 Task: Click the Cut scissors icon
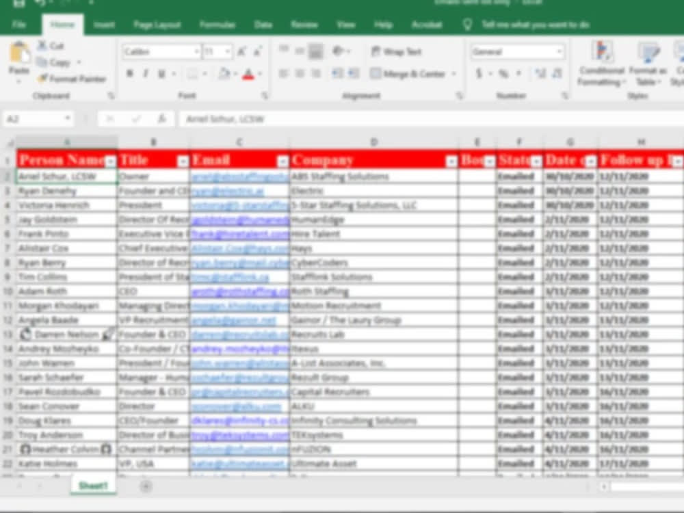click(42, 45)
